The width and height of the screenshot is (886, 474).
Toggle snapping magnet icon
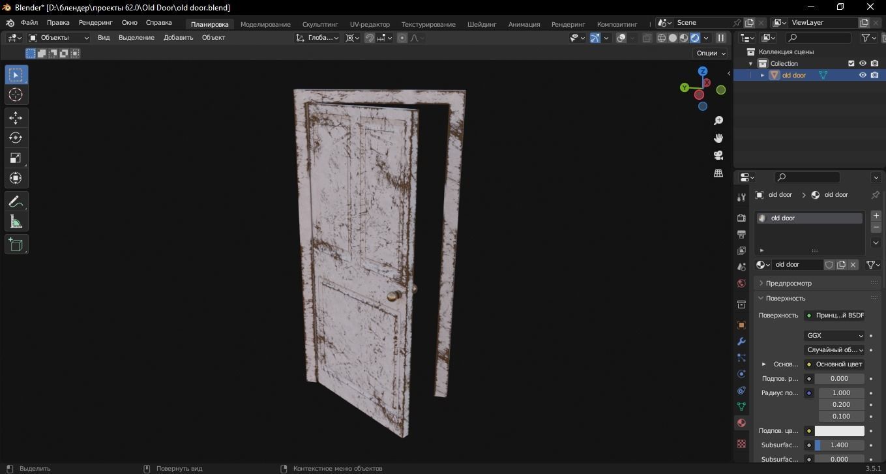click(x=370, y=38)
